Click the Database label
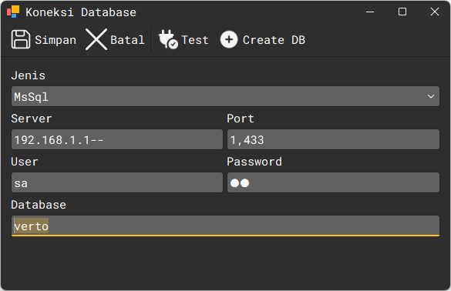 [x=39, y=205]
